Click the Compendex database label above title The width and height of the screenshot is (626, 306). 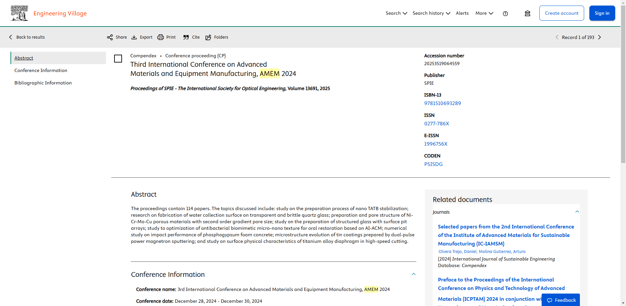143,56
